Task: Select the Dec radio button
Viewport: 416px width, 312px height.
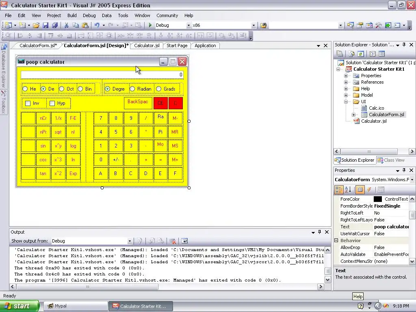Action: (x=43, y=89)
